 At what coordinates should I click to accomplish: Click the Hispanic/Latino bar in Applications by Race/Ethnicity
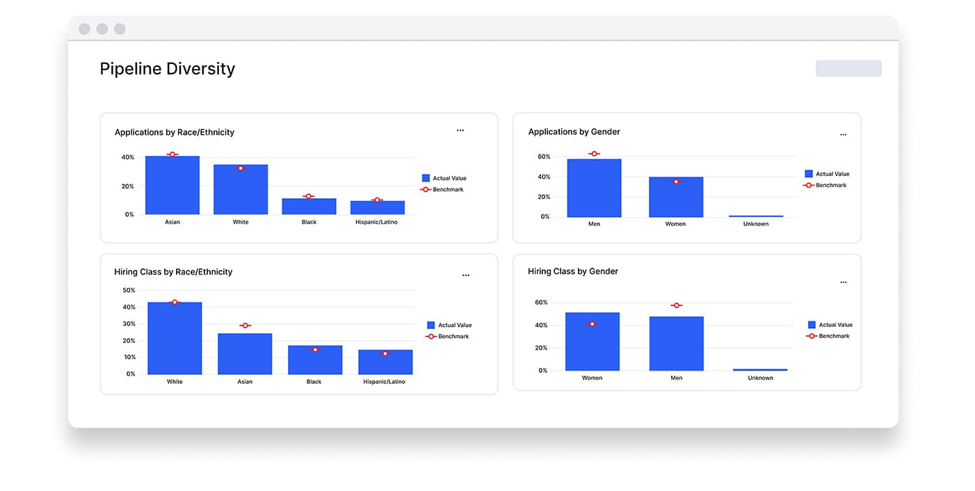point(377,208)
